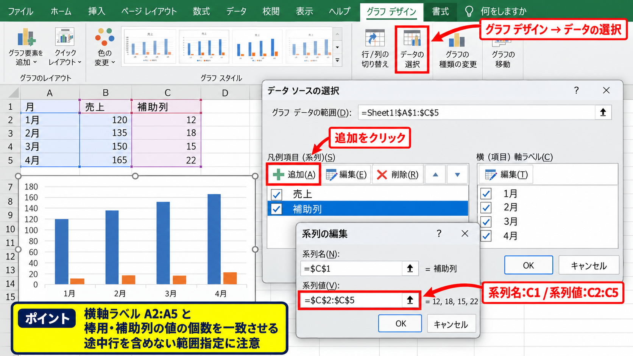Click the グラフ データの範囲 input field
The width and height of the screenshot is (633, 356).
pos(476,112)
